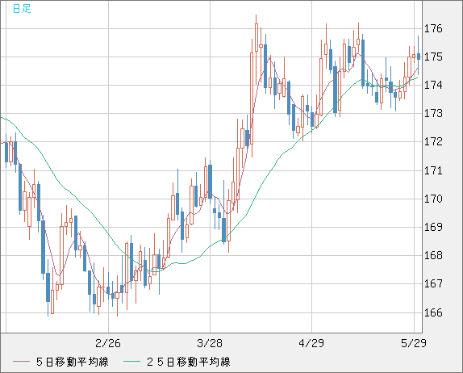Image resolution: width=463 pixels, height=373 pixels.
Task: Click the 5/29 date axis label
Action: (414, 343)
